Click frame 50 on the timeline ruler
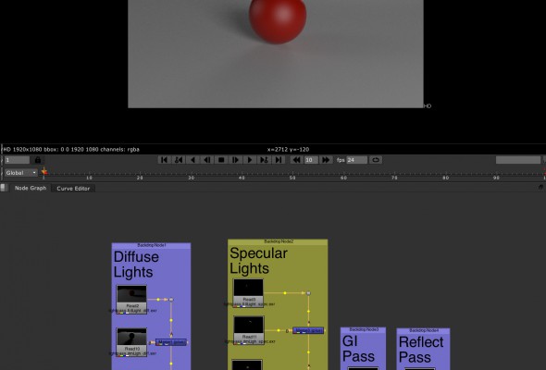 (x=292, y=178)
